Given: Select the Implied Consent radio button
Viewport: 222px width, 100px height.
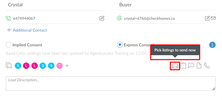Looking at the screenshot, I should pos(9,45).
